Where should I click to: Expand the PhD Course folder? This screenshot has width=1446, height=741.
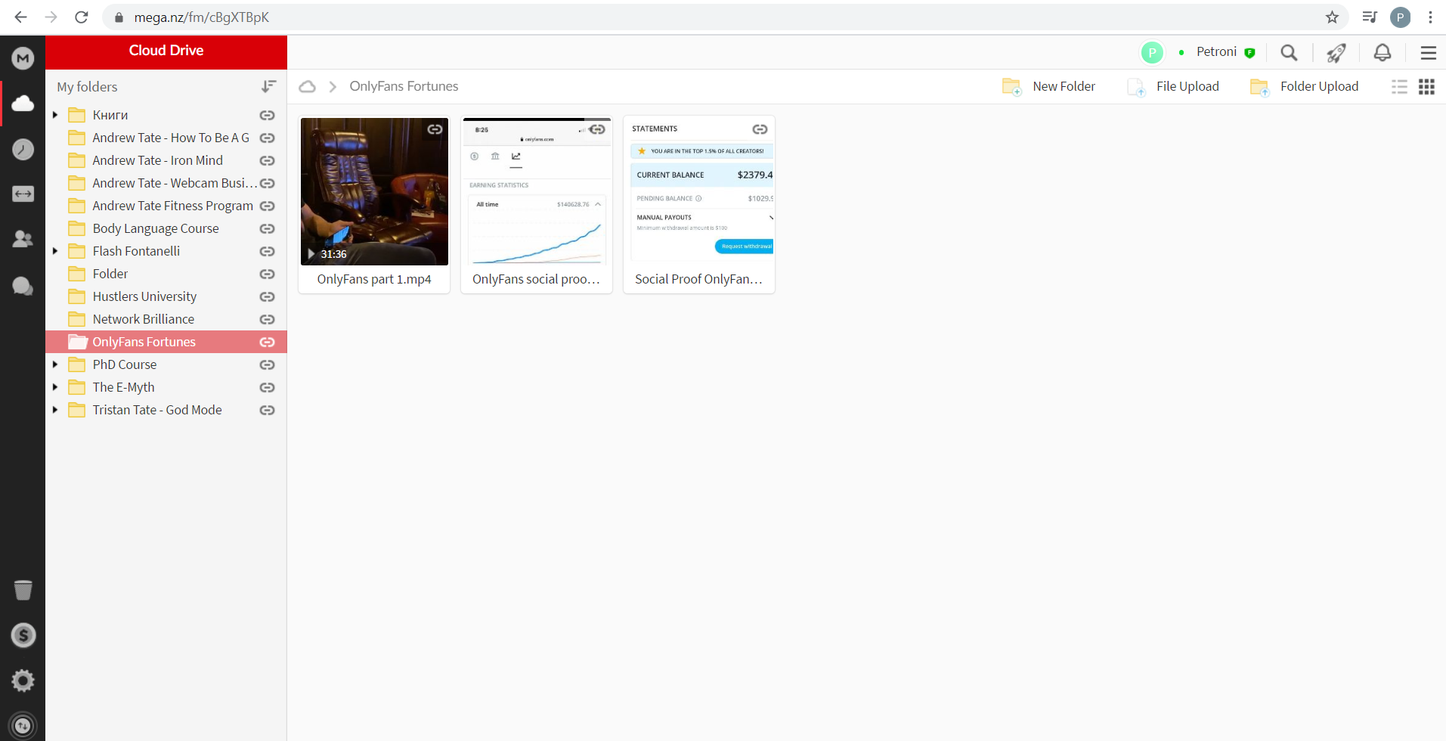coord(55,364)
